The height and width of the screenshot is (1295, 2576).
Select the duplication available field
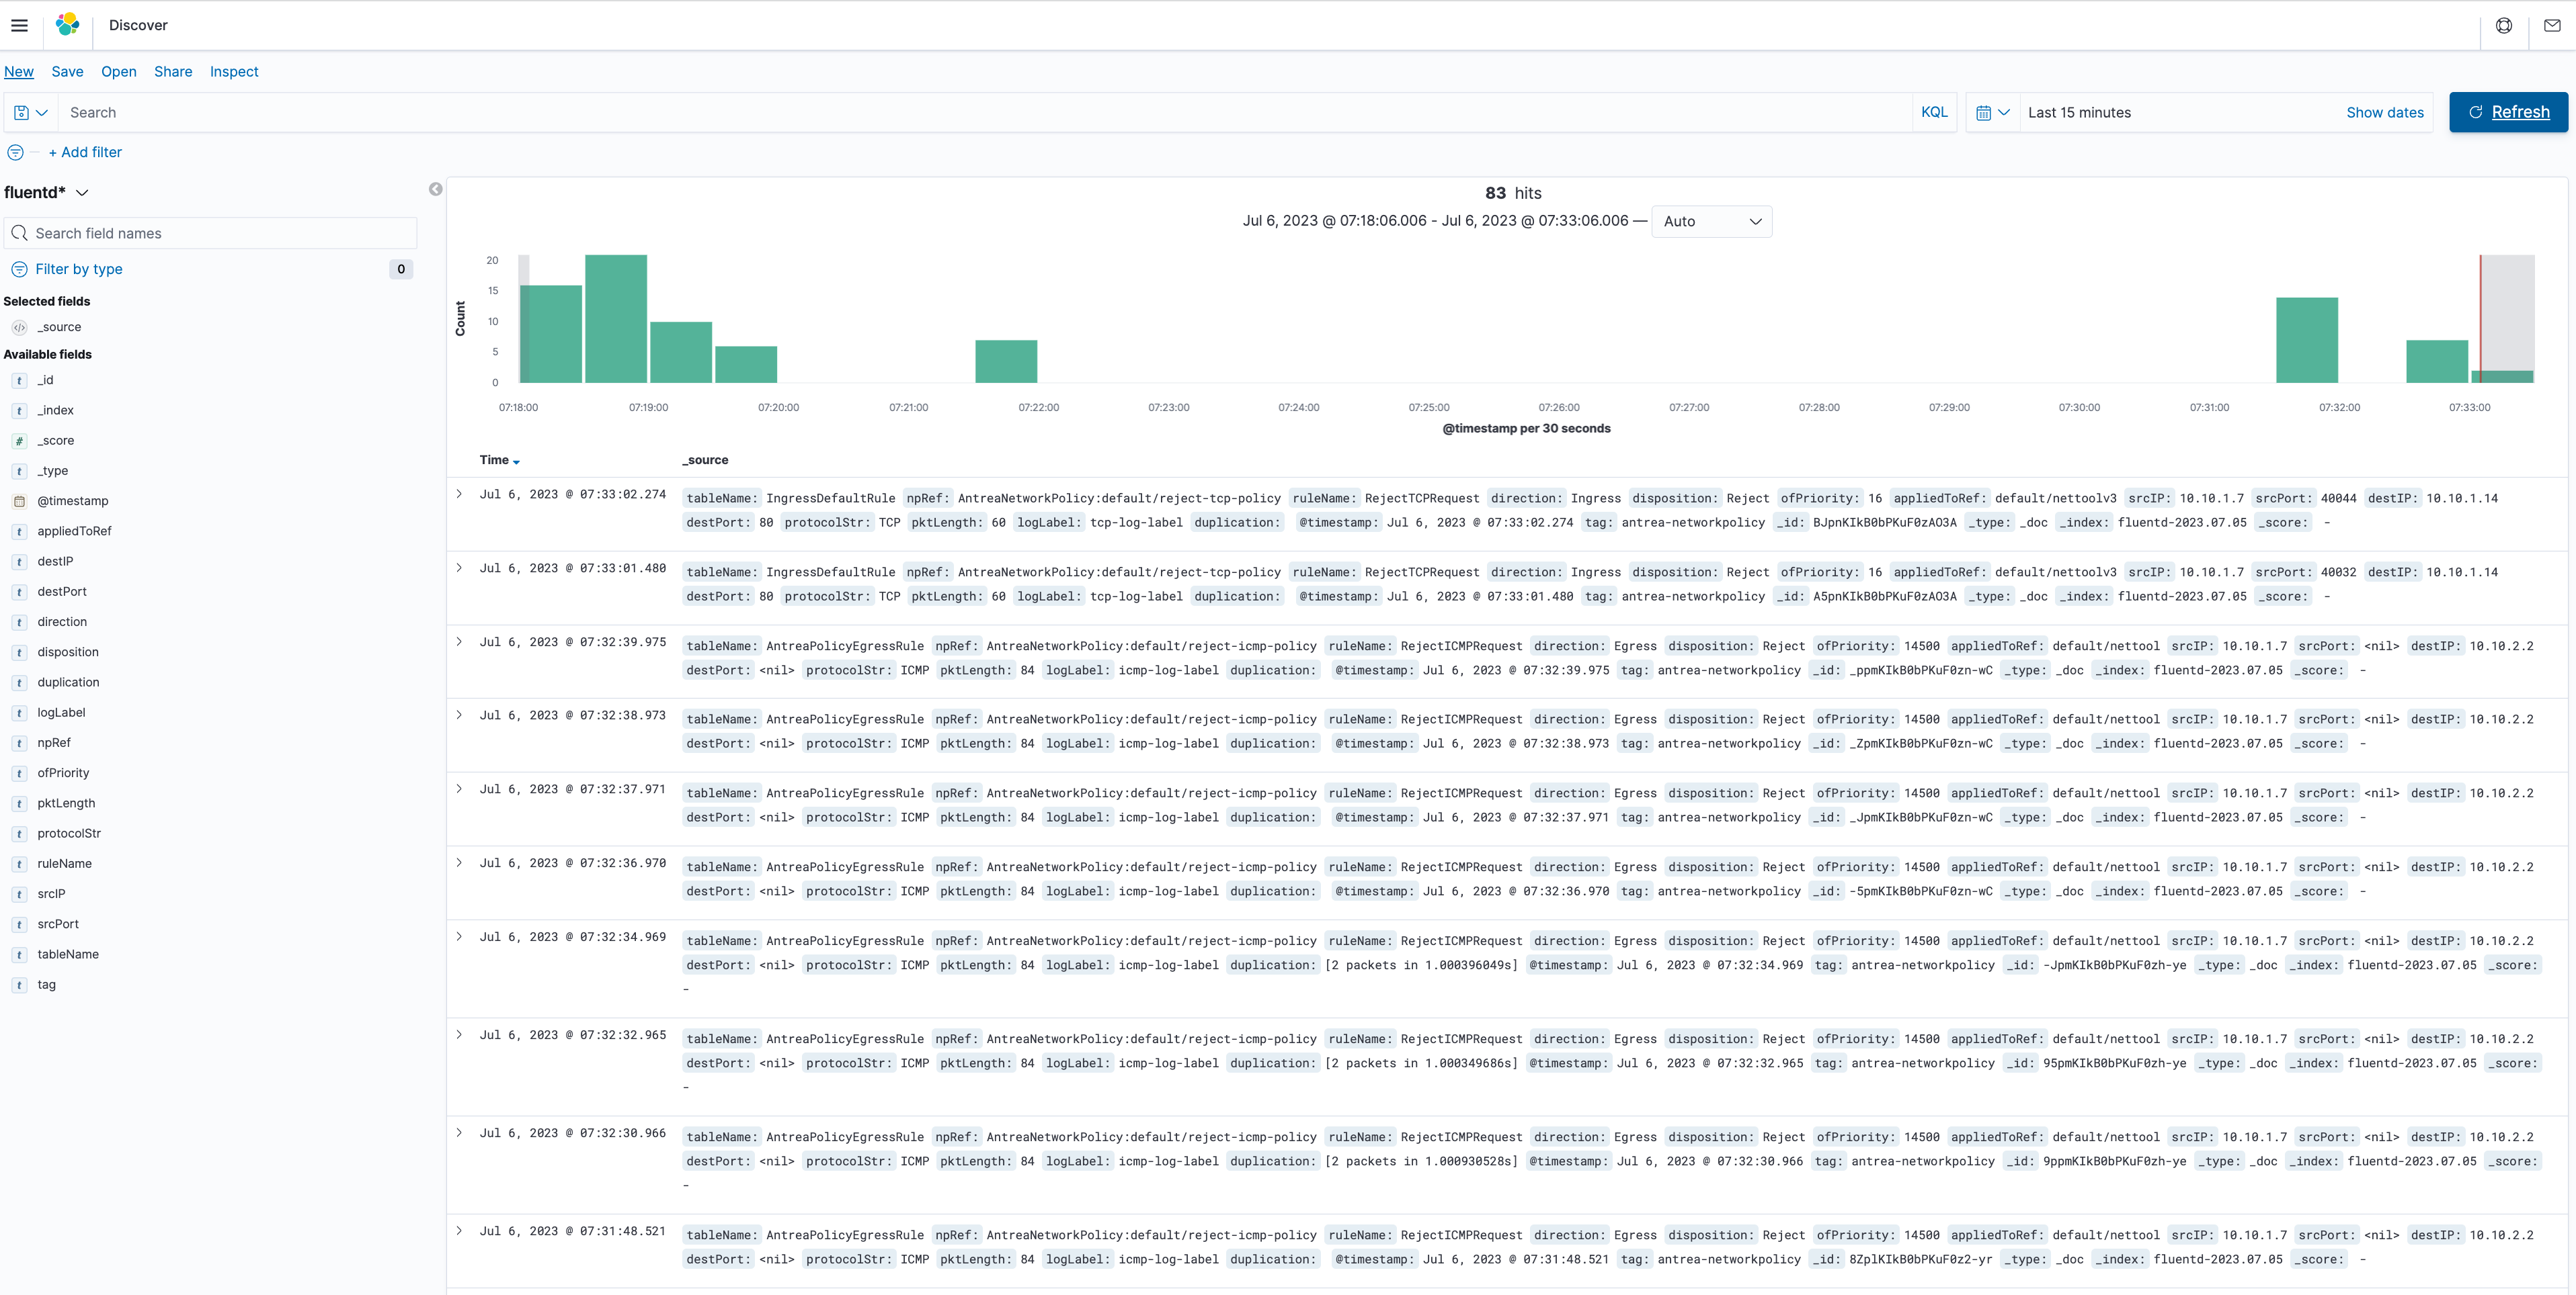[x=68, y=682]
